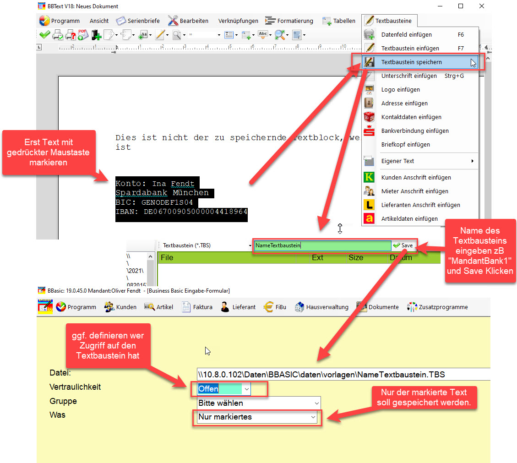The height and width of the screenshot is (463, 517).
Task: Click the \2021\ folder entry
Action: [136, 271]
